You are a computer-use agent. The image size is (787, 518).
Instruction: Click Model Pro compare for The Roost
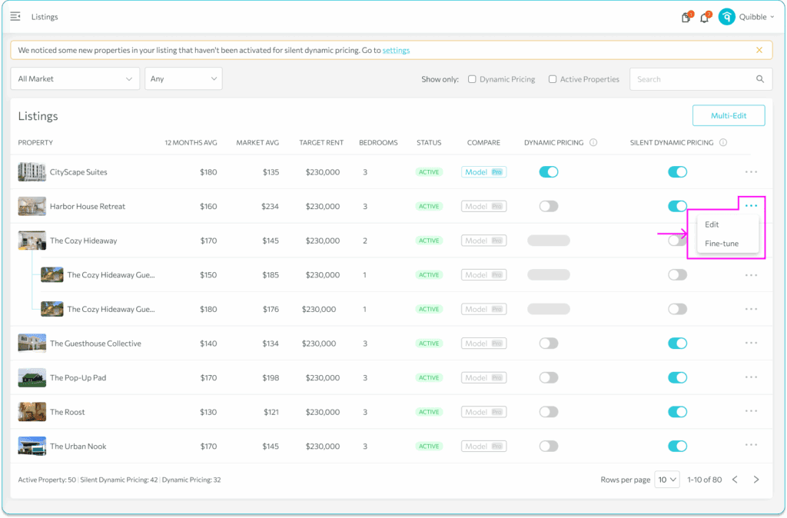pyautogui.click(x=483, y=412)
